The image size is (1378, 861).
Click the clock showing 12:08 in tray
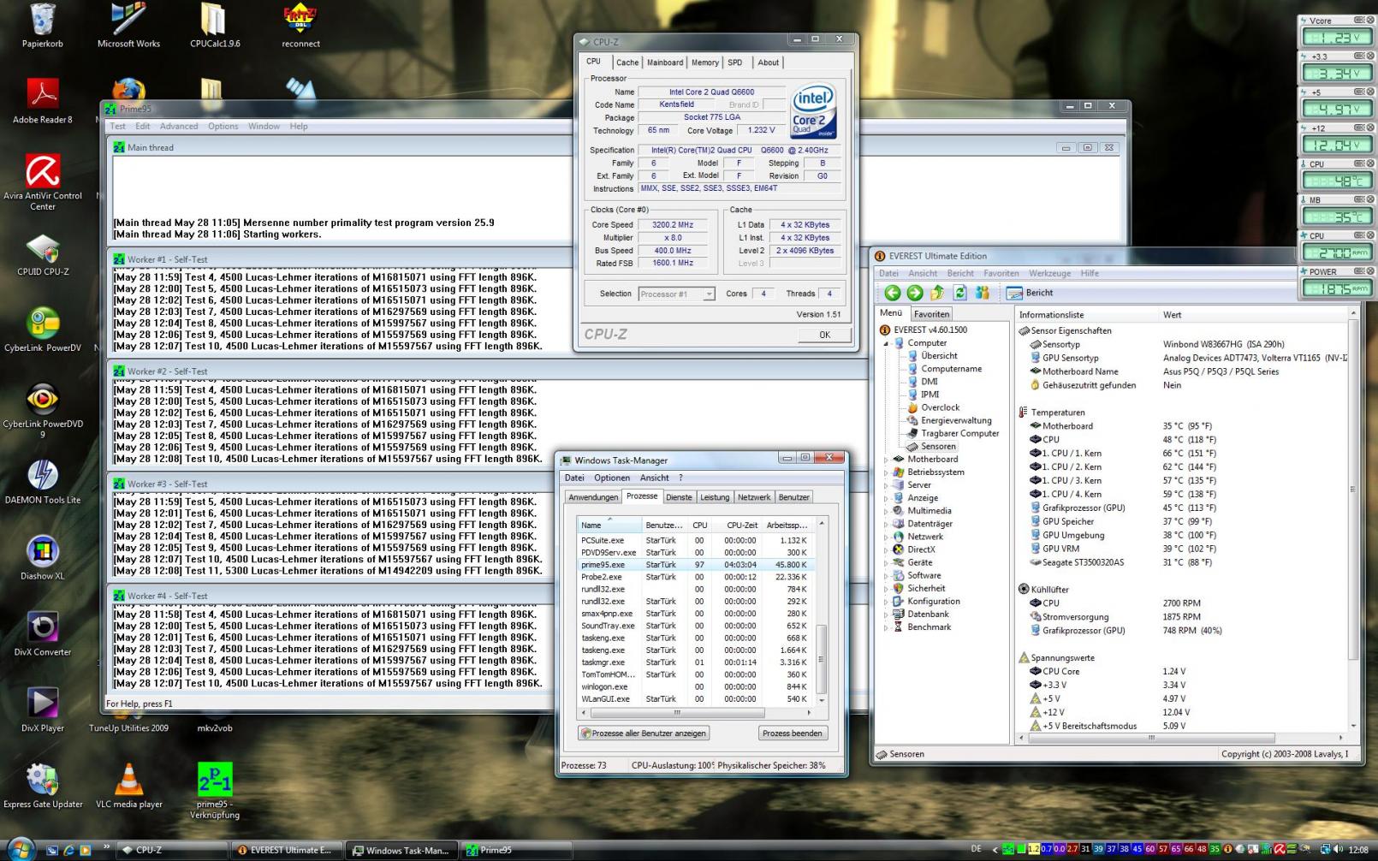(x=1358, y=850)
